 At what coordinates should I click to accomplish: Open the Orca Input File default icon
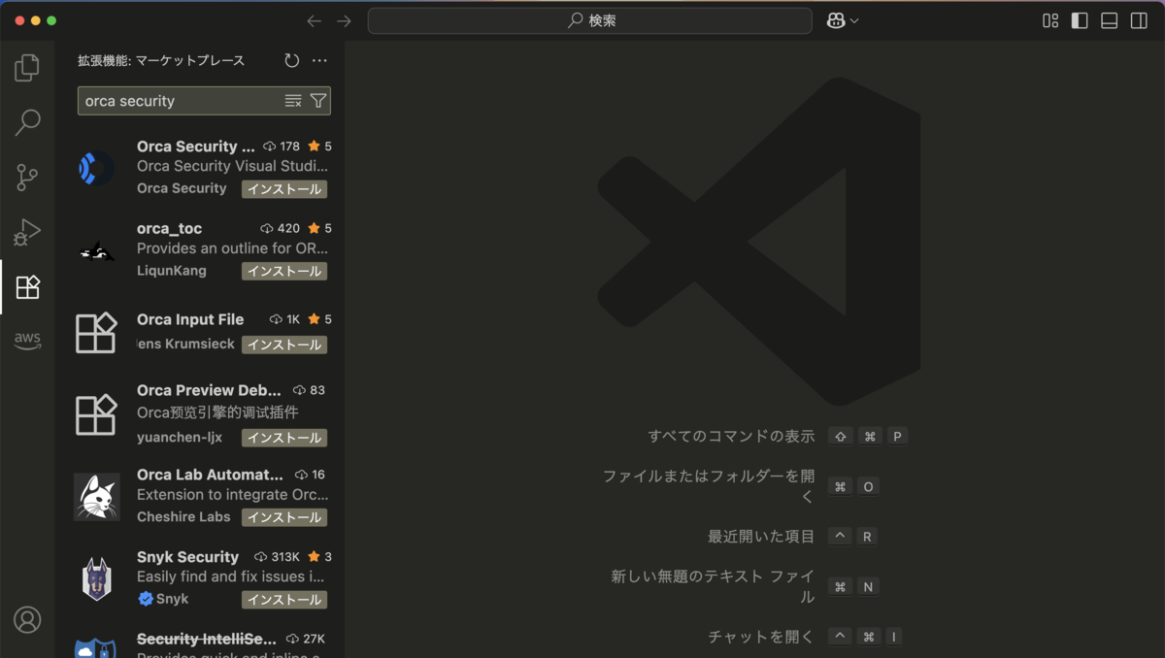(x=96, y=333)
